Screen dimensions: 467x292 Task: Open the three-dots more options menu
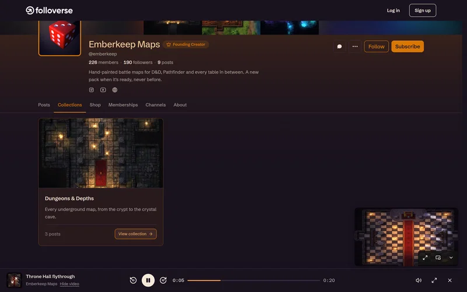[x=355, y=47]
